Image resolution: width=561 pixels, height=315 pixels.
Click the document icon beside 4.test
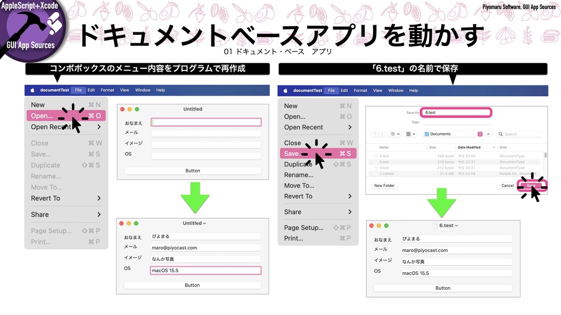pos(376,156)
